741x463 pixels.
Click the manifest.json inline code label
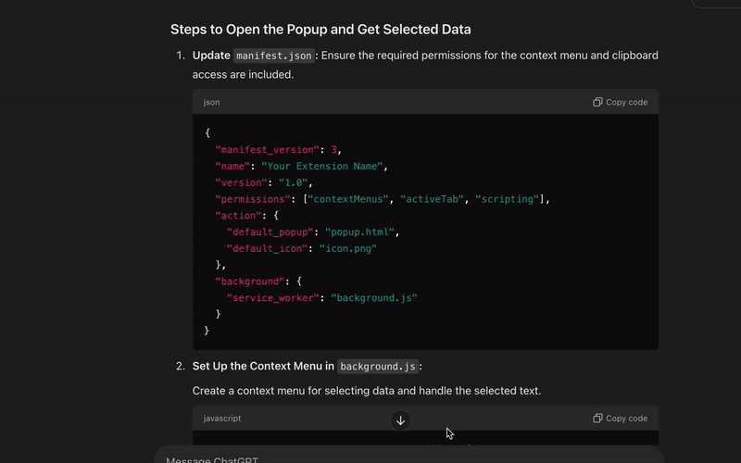274,56
